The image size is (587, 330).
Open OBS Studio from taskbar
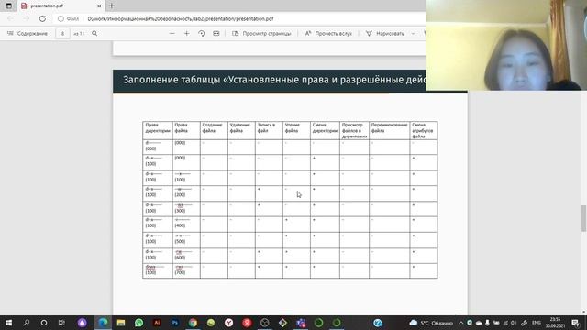[x=265, y=323]
